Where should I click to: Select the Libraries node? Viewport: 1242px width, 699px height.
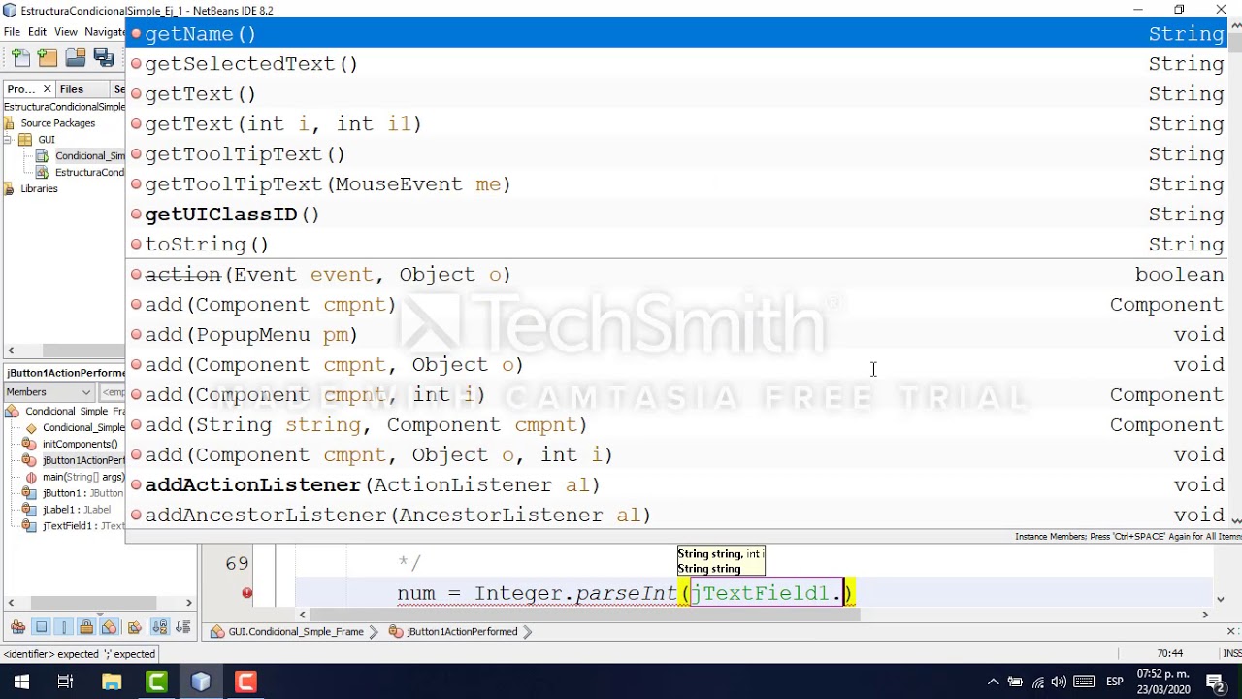[x=39, y=189]
